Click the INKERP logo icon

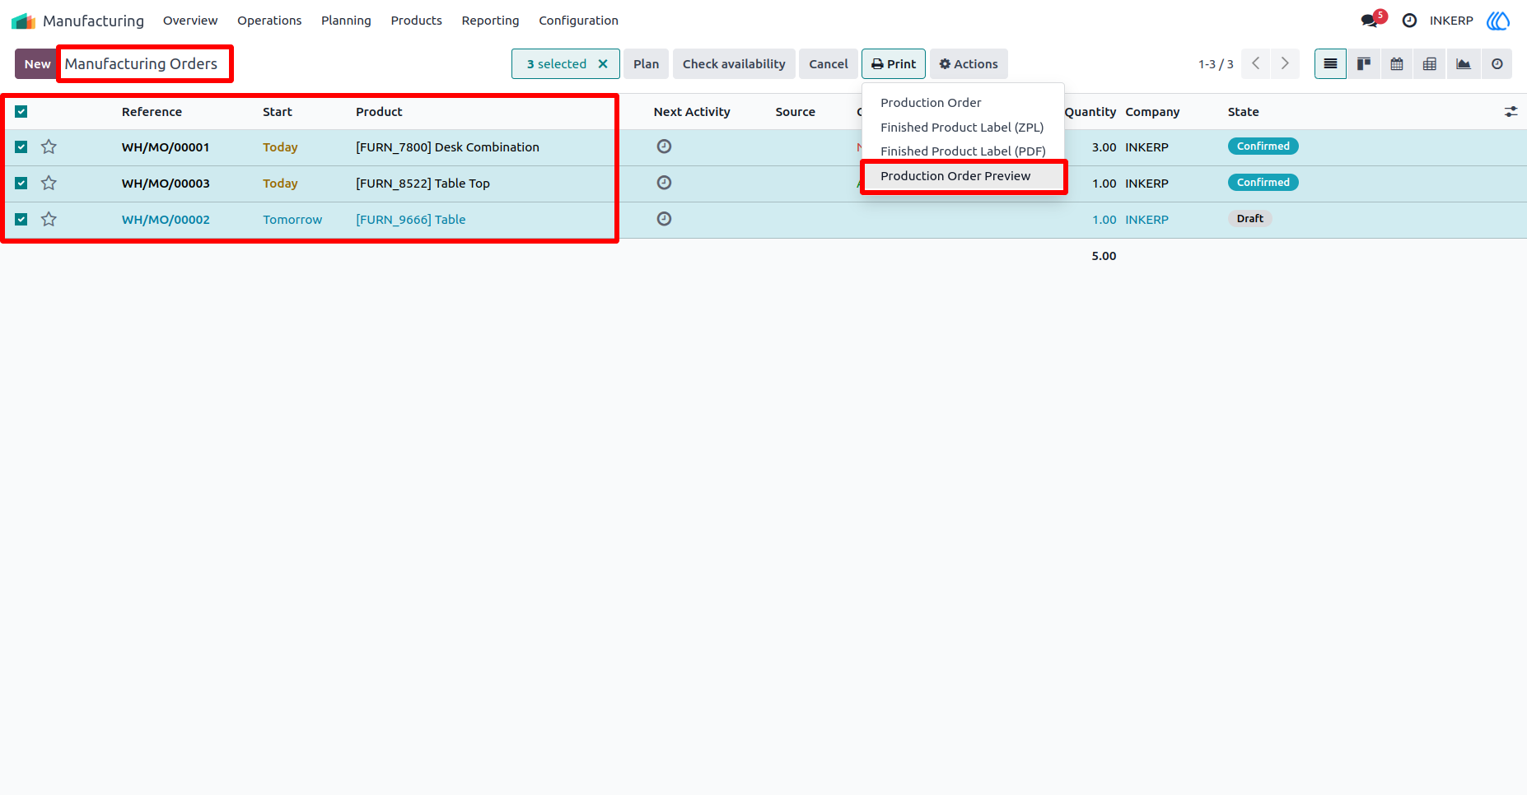[x=1498, y=21]
